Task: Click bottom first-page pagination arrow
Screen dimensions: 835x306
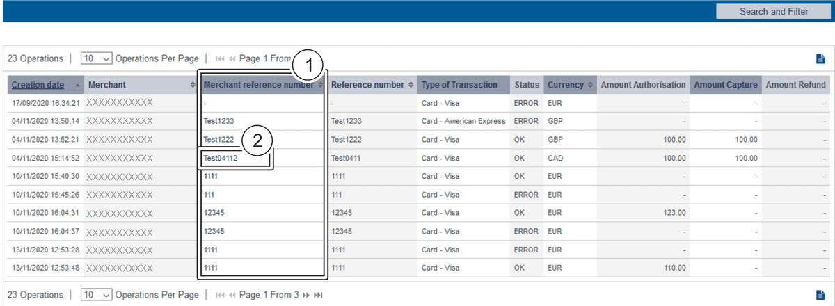Action: 220,295
